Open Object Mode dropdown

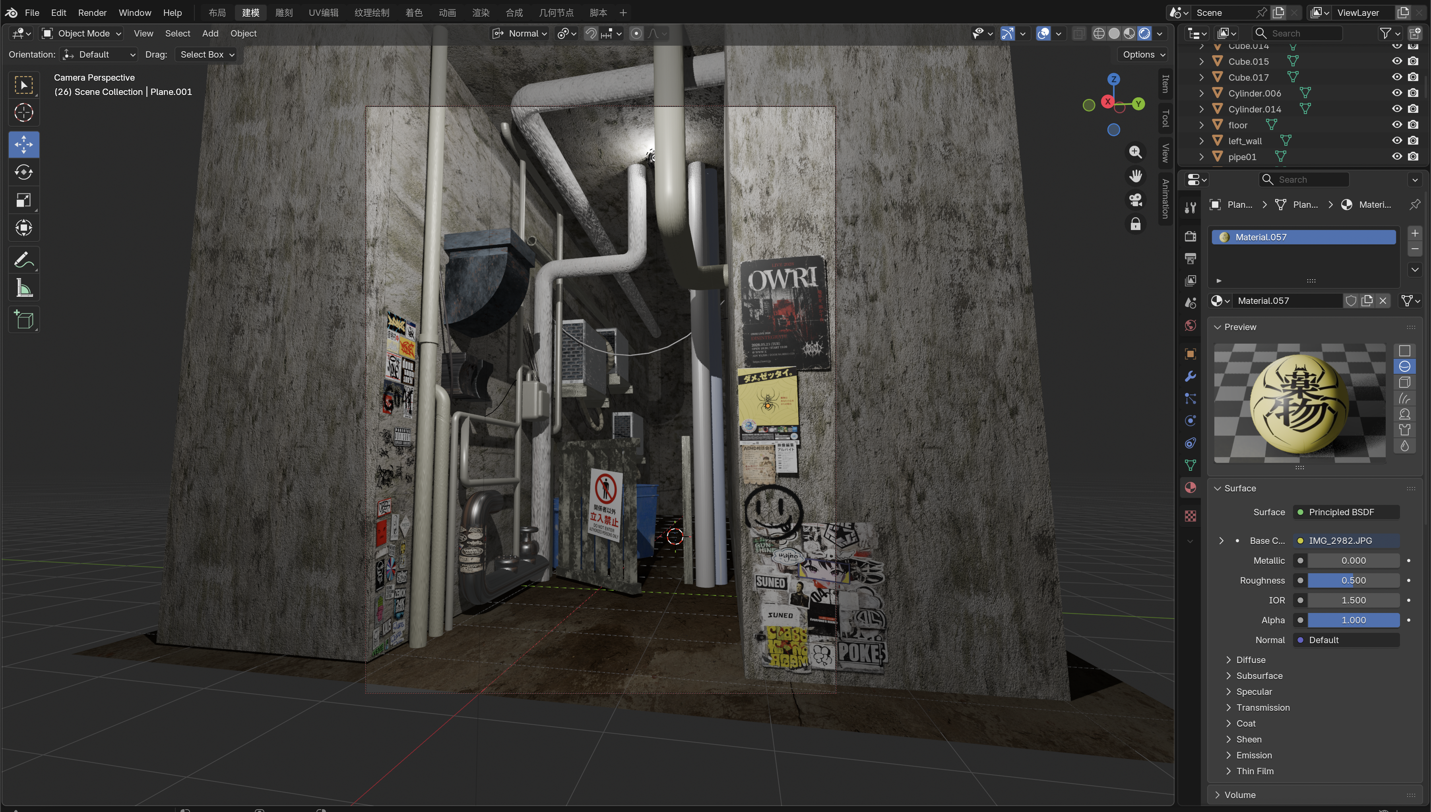82,33
